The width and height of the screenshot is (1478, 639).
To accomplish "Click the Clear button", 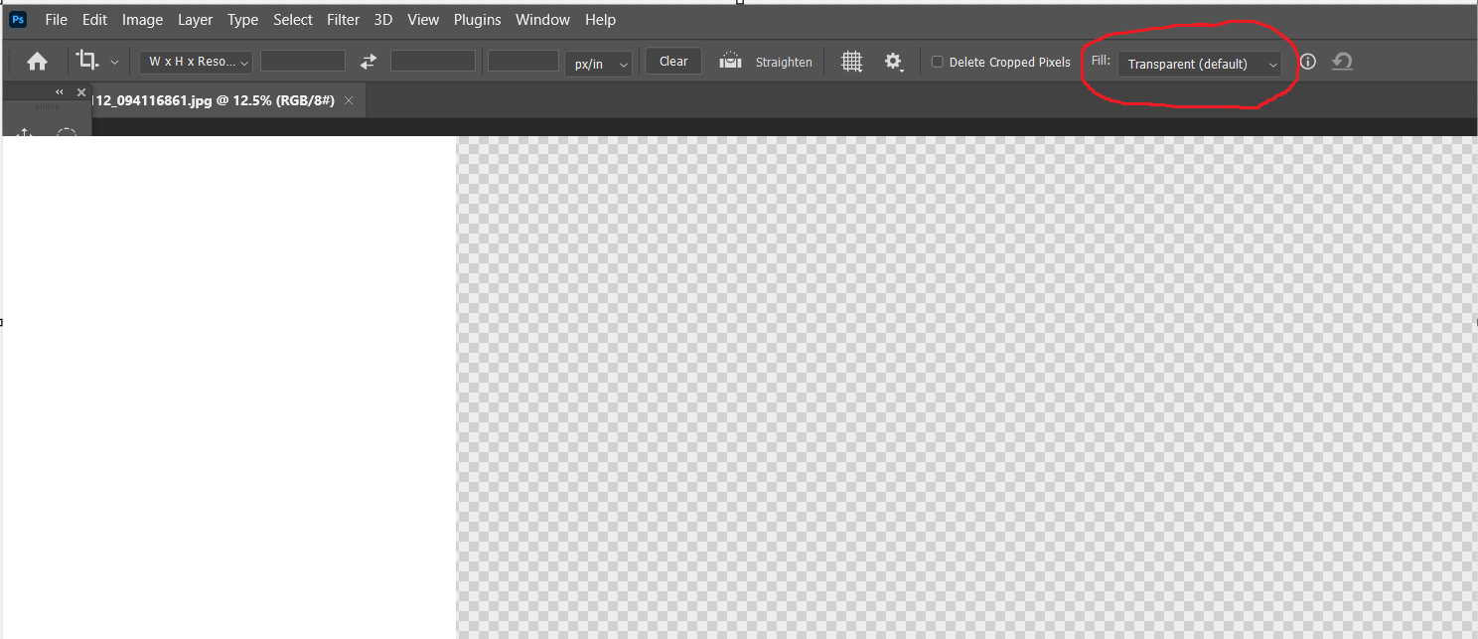I will [x=673, y=61].
